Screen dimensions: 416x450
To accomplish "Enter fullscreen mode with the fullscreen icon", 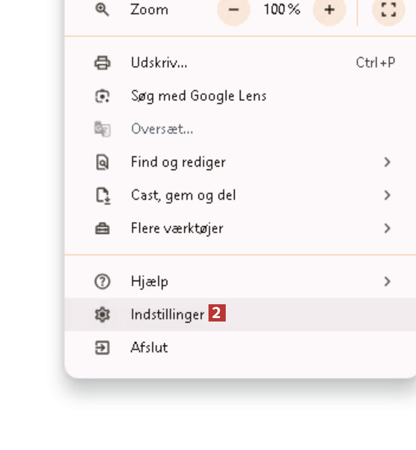I will (388, 9).
